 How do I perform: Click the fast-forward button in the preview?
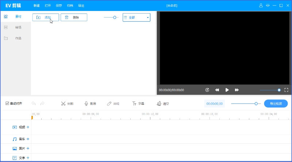tap(237, 90)
